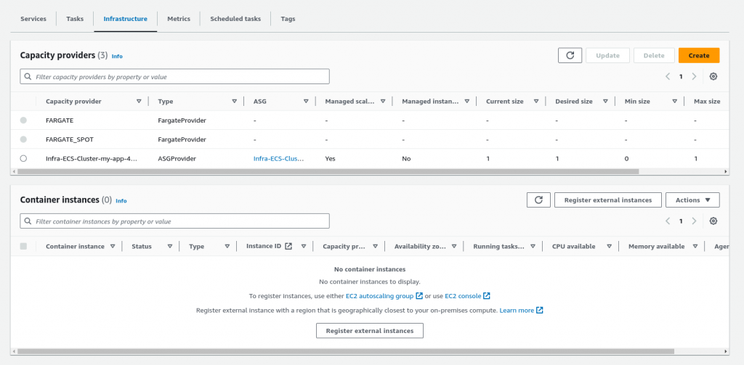Click external link icon next to Learn more

[540, 311]
